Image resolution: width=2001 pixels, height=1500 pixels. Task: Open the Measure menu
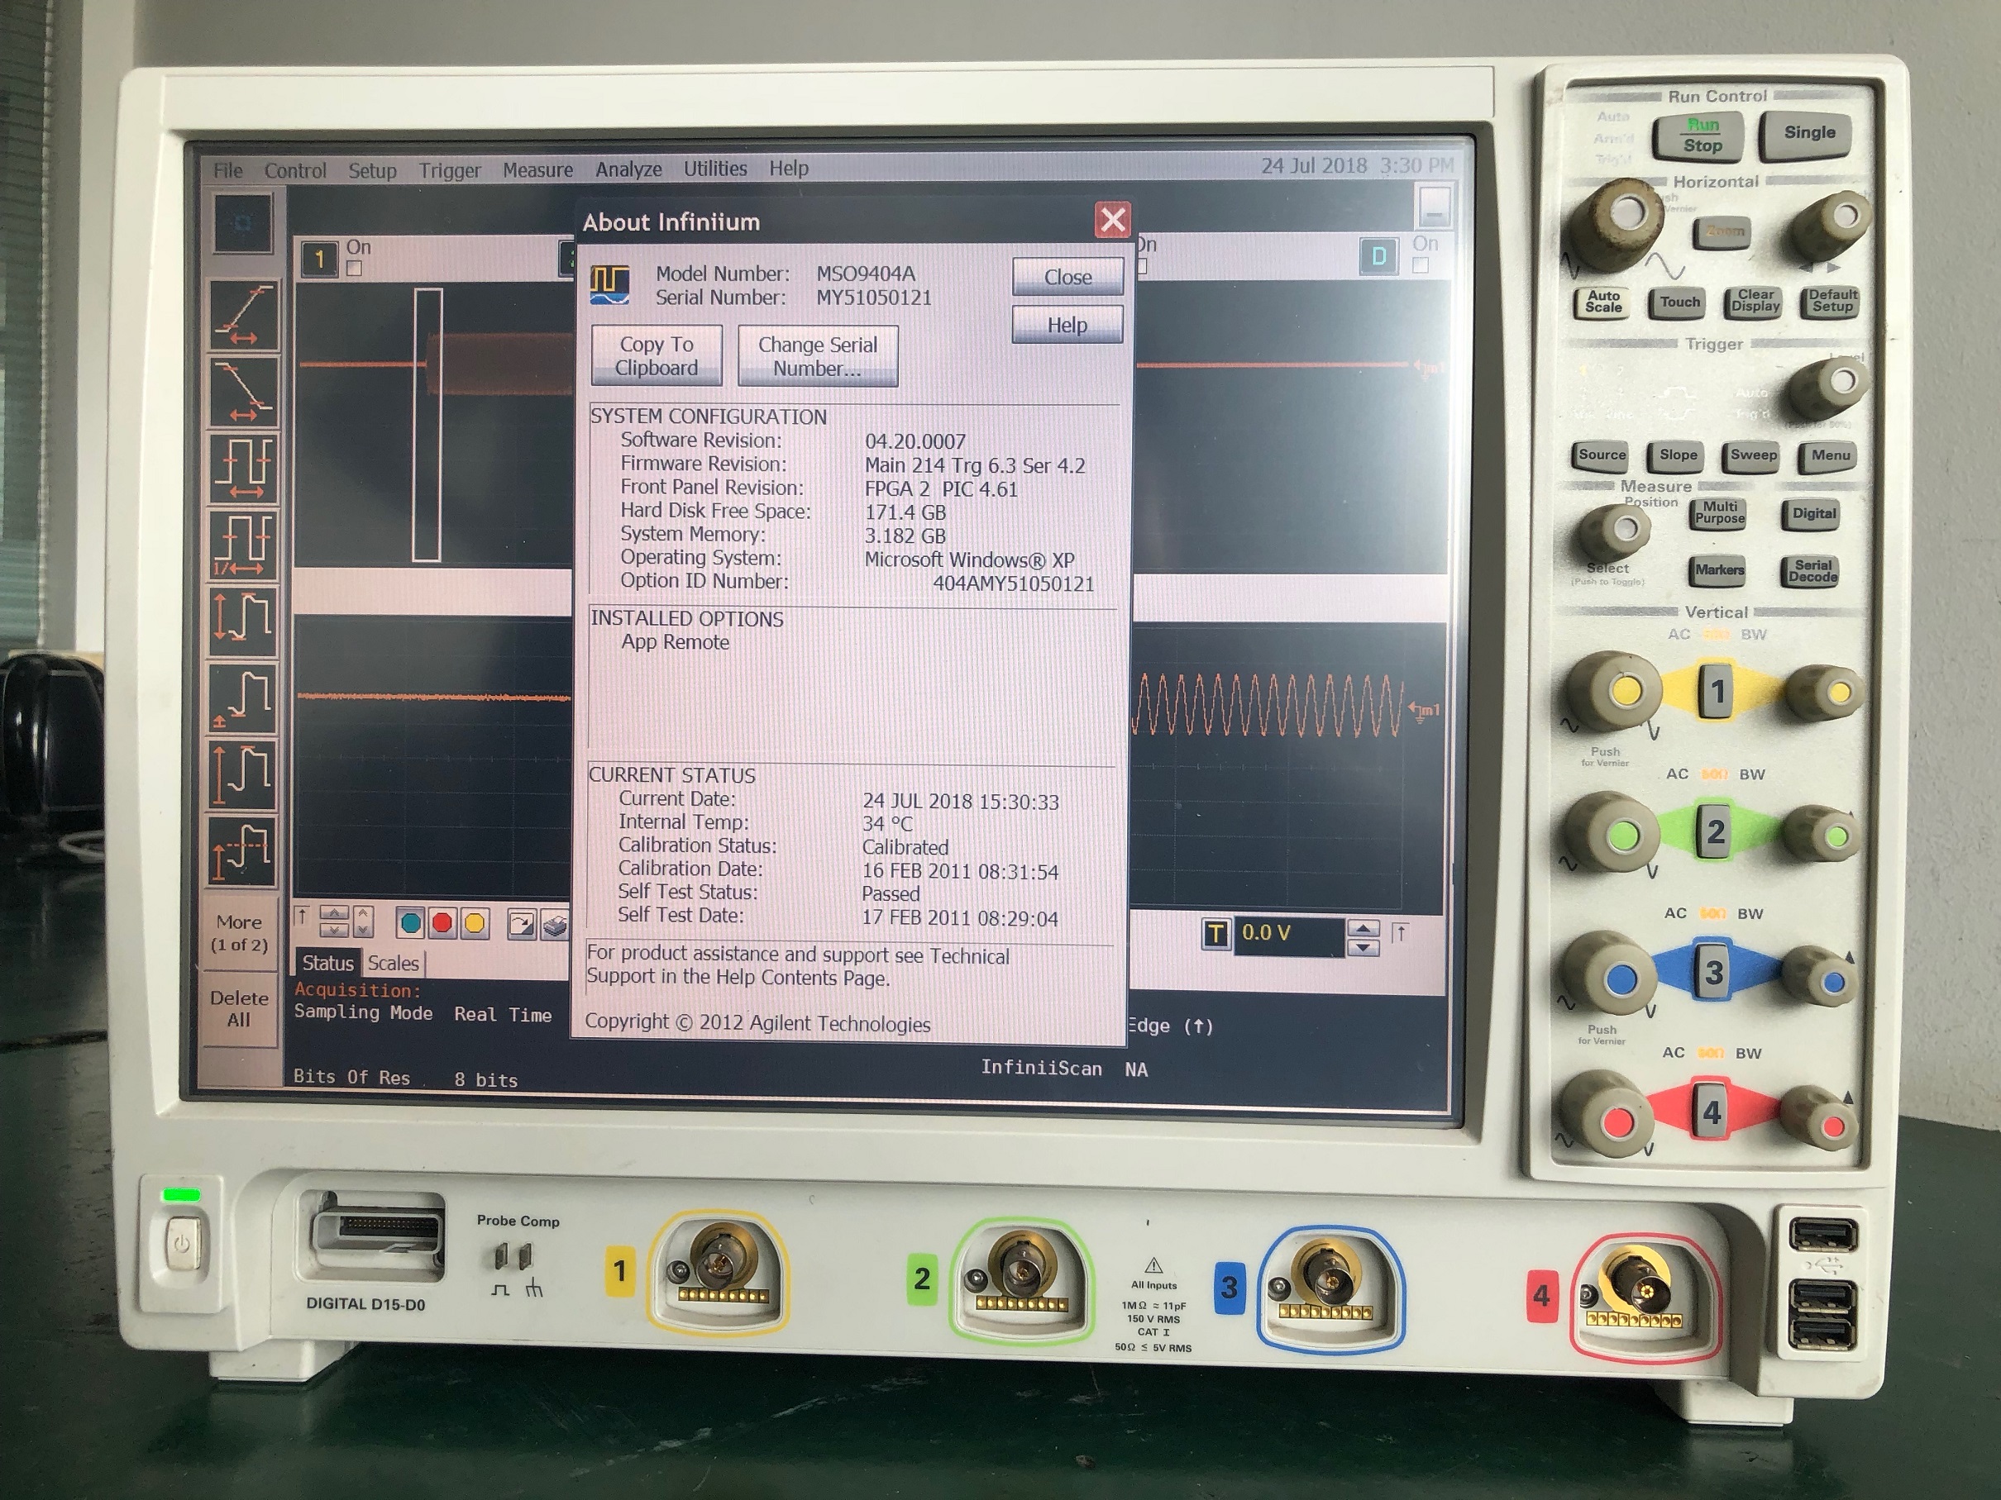pos(538,169)
